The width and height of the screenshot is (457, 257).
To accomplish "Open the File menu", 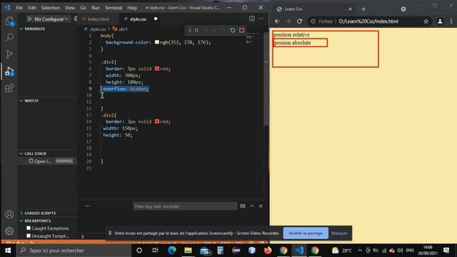I will click(x=19, y=8).
